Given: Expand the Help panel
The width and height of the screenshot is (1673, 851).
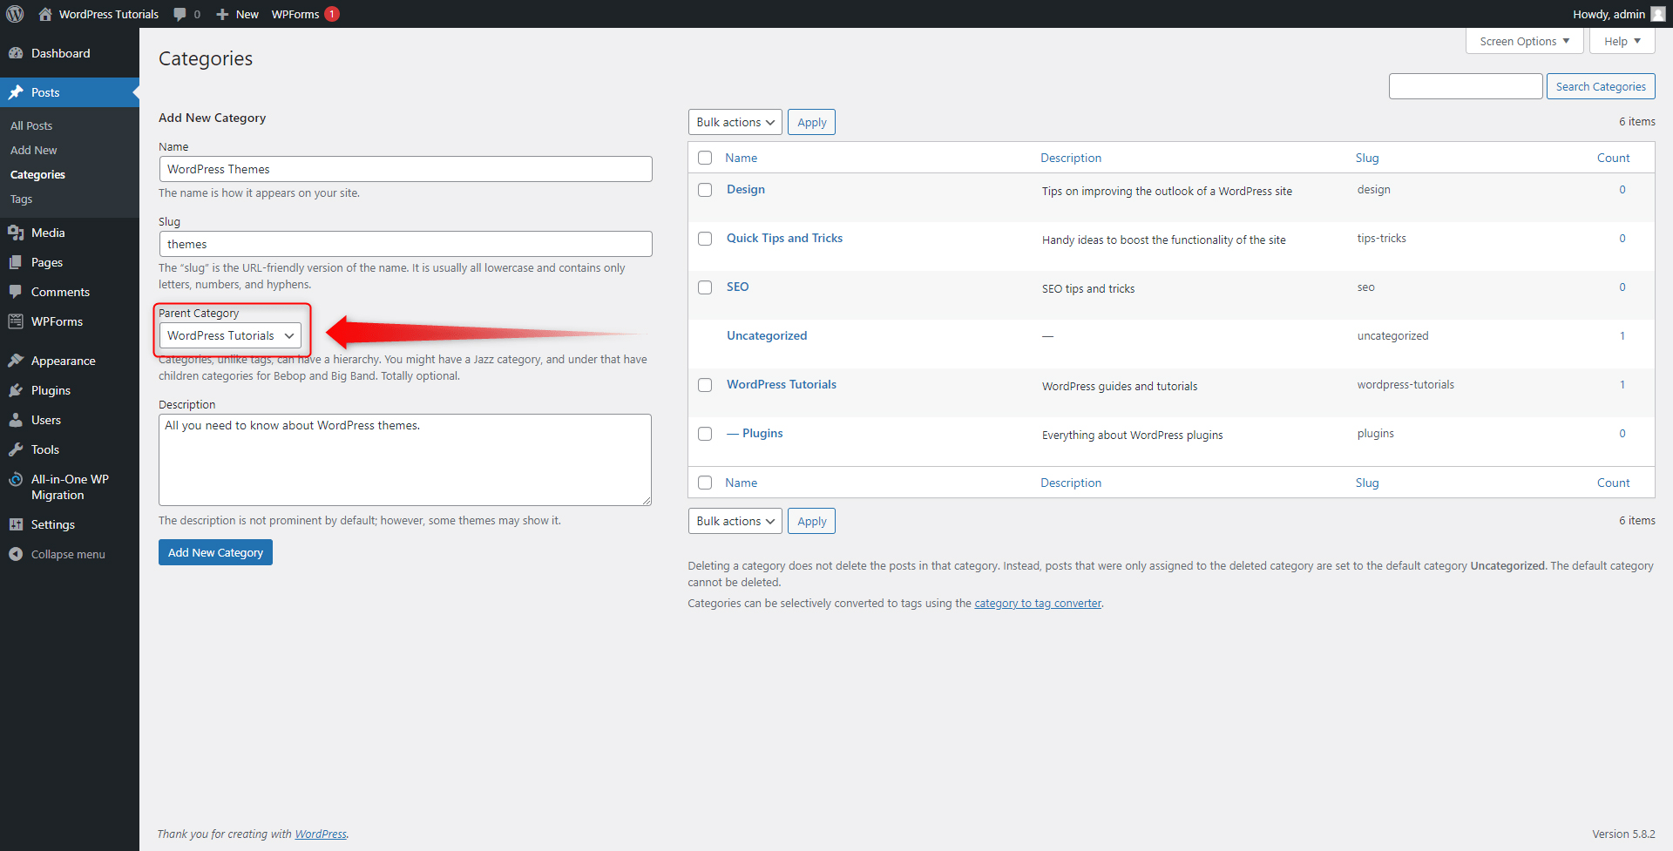Looking at the screenshot, I should (1622, 41).
